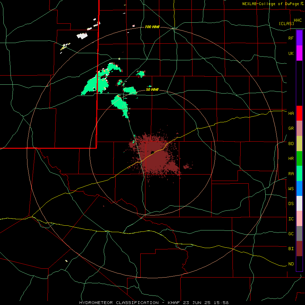Click the UK magenta legend swatch

point(299,53)
